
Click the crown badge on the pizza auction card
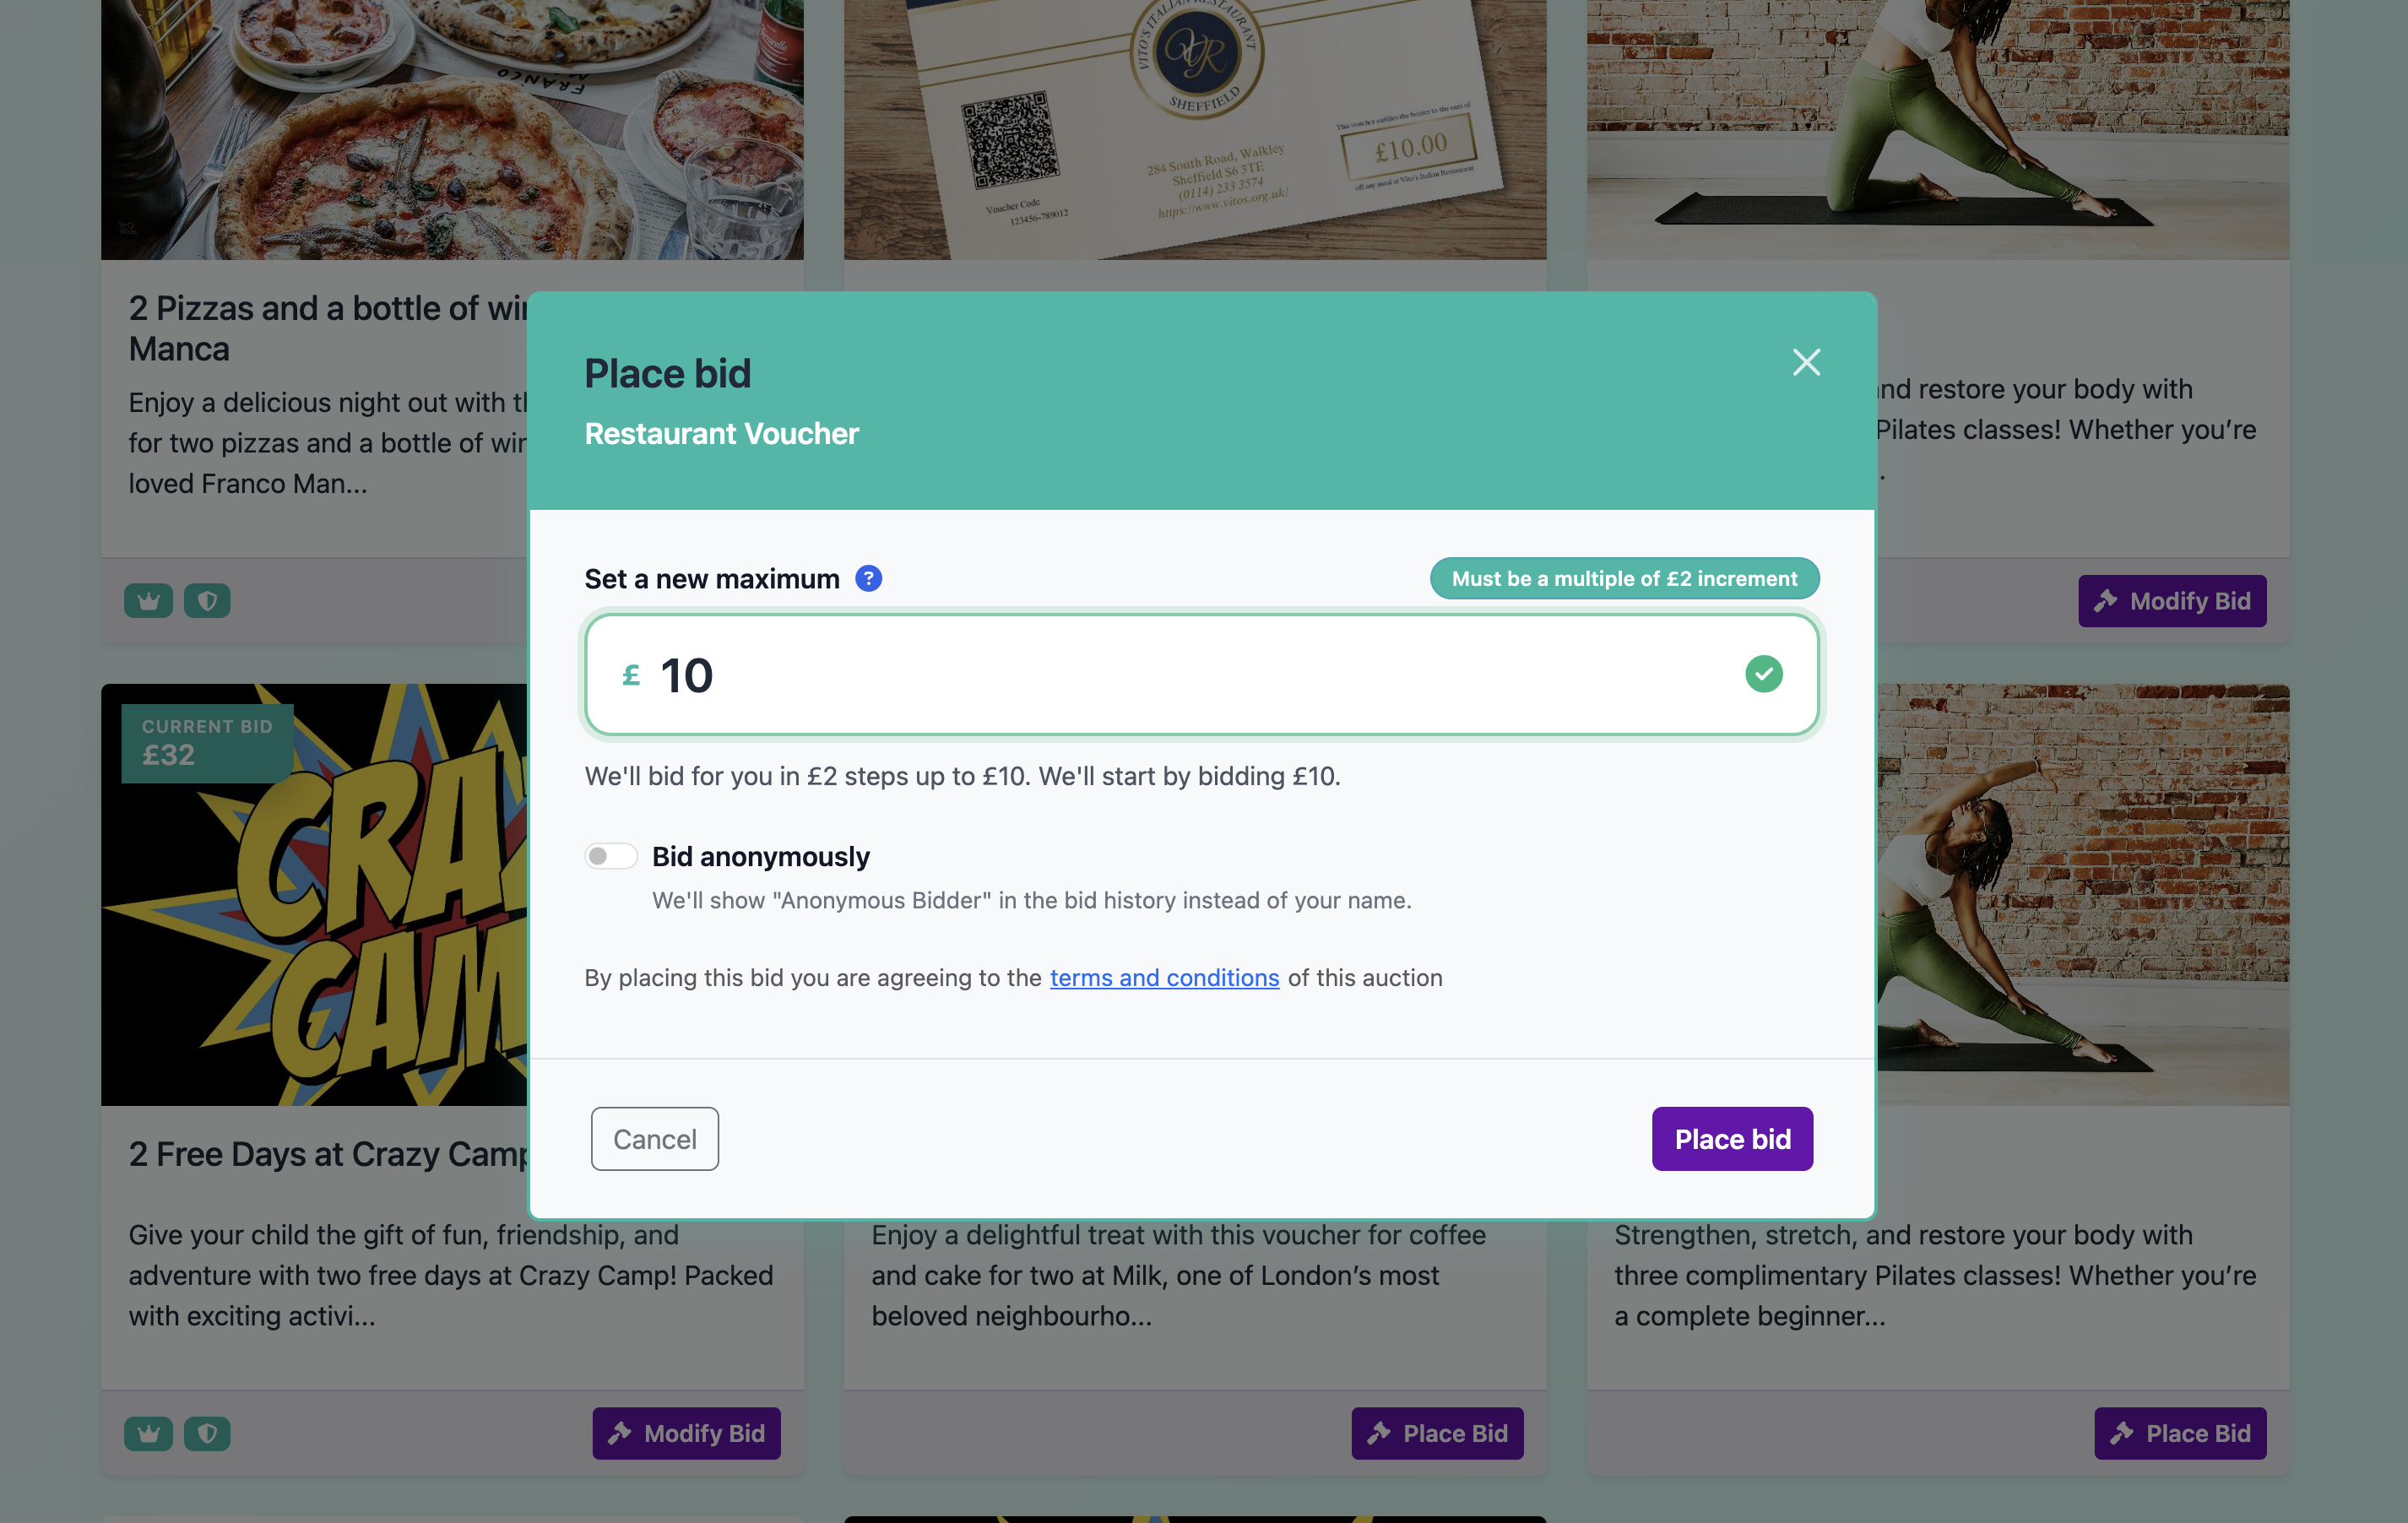pos(147,600)
